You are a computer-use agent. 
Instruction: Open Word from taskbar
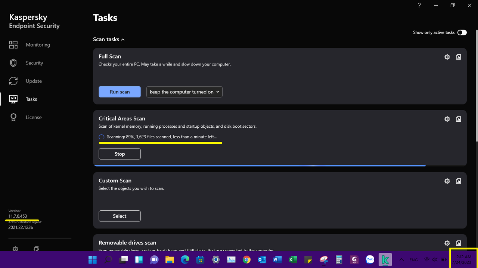click(277, 259)
